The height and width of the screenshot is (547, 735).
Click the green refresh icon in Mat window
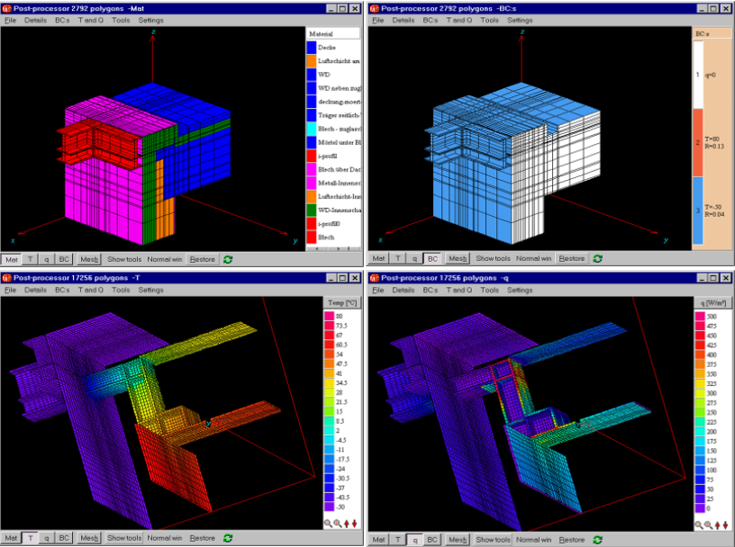228,259
